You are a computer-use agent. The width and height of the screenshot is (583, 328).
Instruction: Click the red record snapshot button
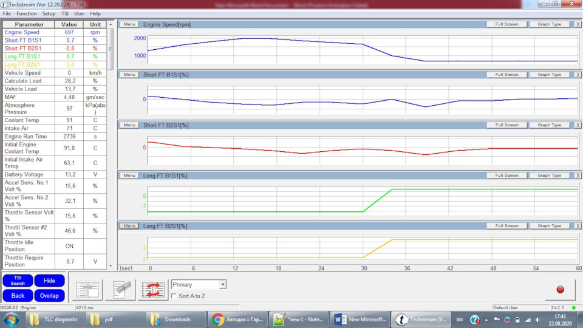click(x=560, y=290)
